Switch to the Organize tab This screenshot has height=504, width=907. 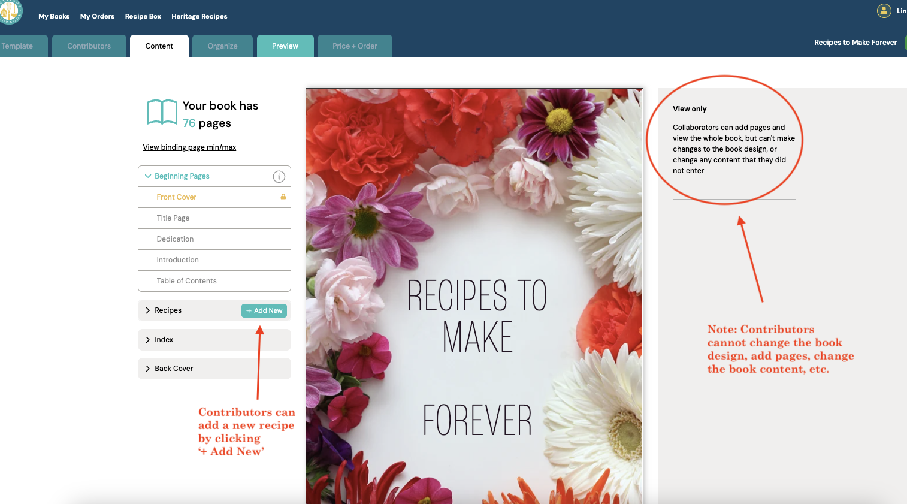(222, 46)
